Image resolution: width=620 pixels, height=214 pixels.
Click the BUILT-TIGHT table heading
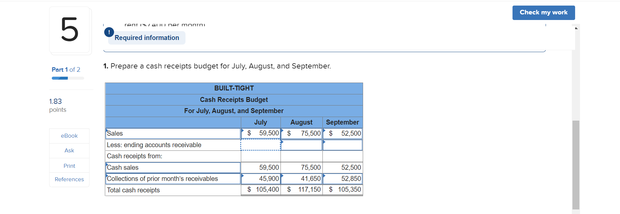click(x=234, y=88)
